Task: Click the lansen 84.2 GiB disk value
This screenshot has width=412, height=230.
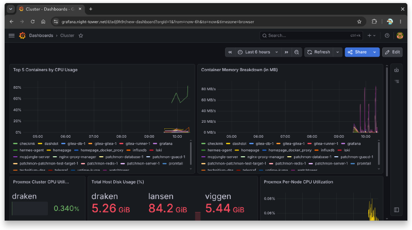Action: pos(168,208)
